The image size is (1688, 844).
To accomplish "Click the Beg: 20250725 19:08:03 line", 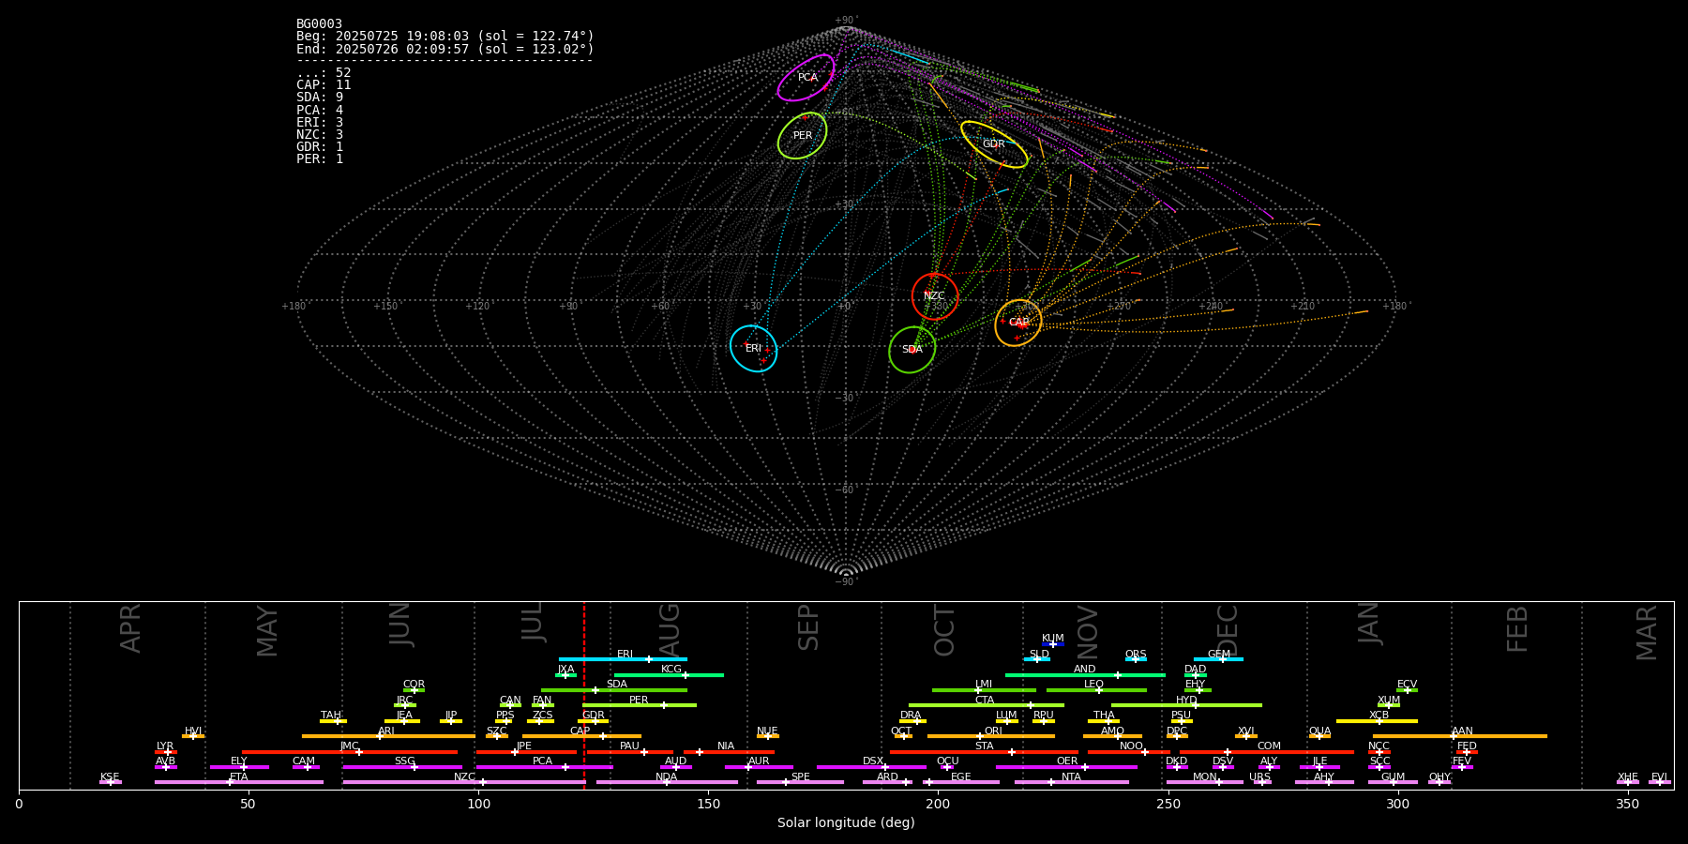I will coord(445,37).
